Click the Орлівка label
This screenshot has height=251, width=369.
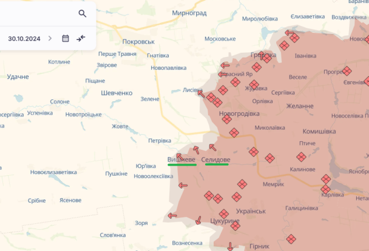click(262, 101)
